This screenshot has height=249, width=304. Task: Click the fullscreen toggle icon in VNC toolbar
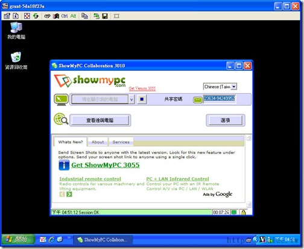(x=27, y=16)
